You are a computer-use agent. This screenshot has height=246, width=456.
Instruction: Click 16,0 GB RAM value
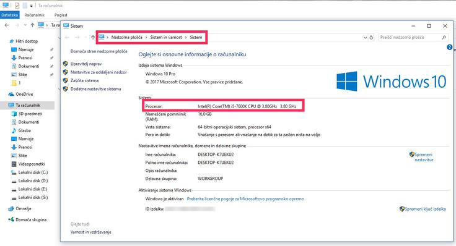click(204, 114)
